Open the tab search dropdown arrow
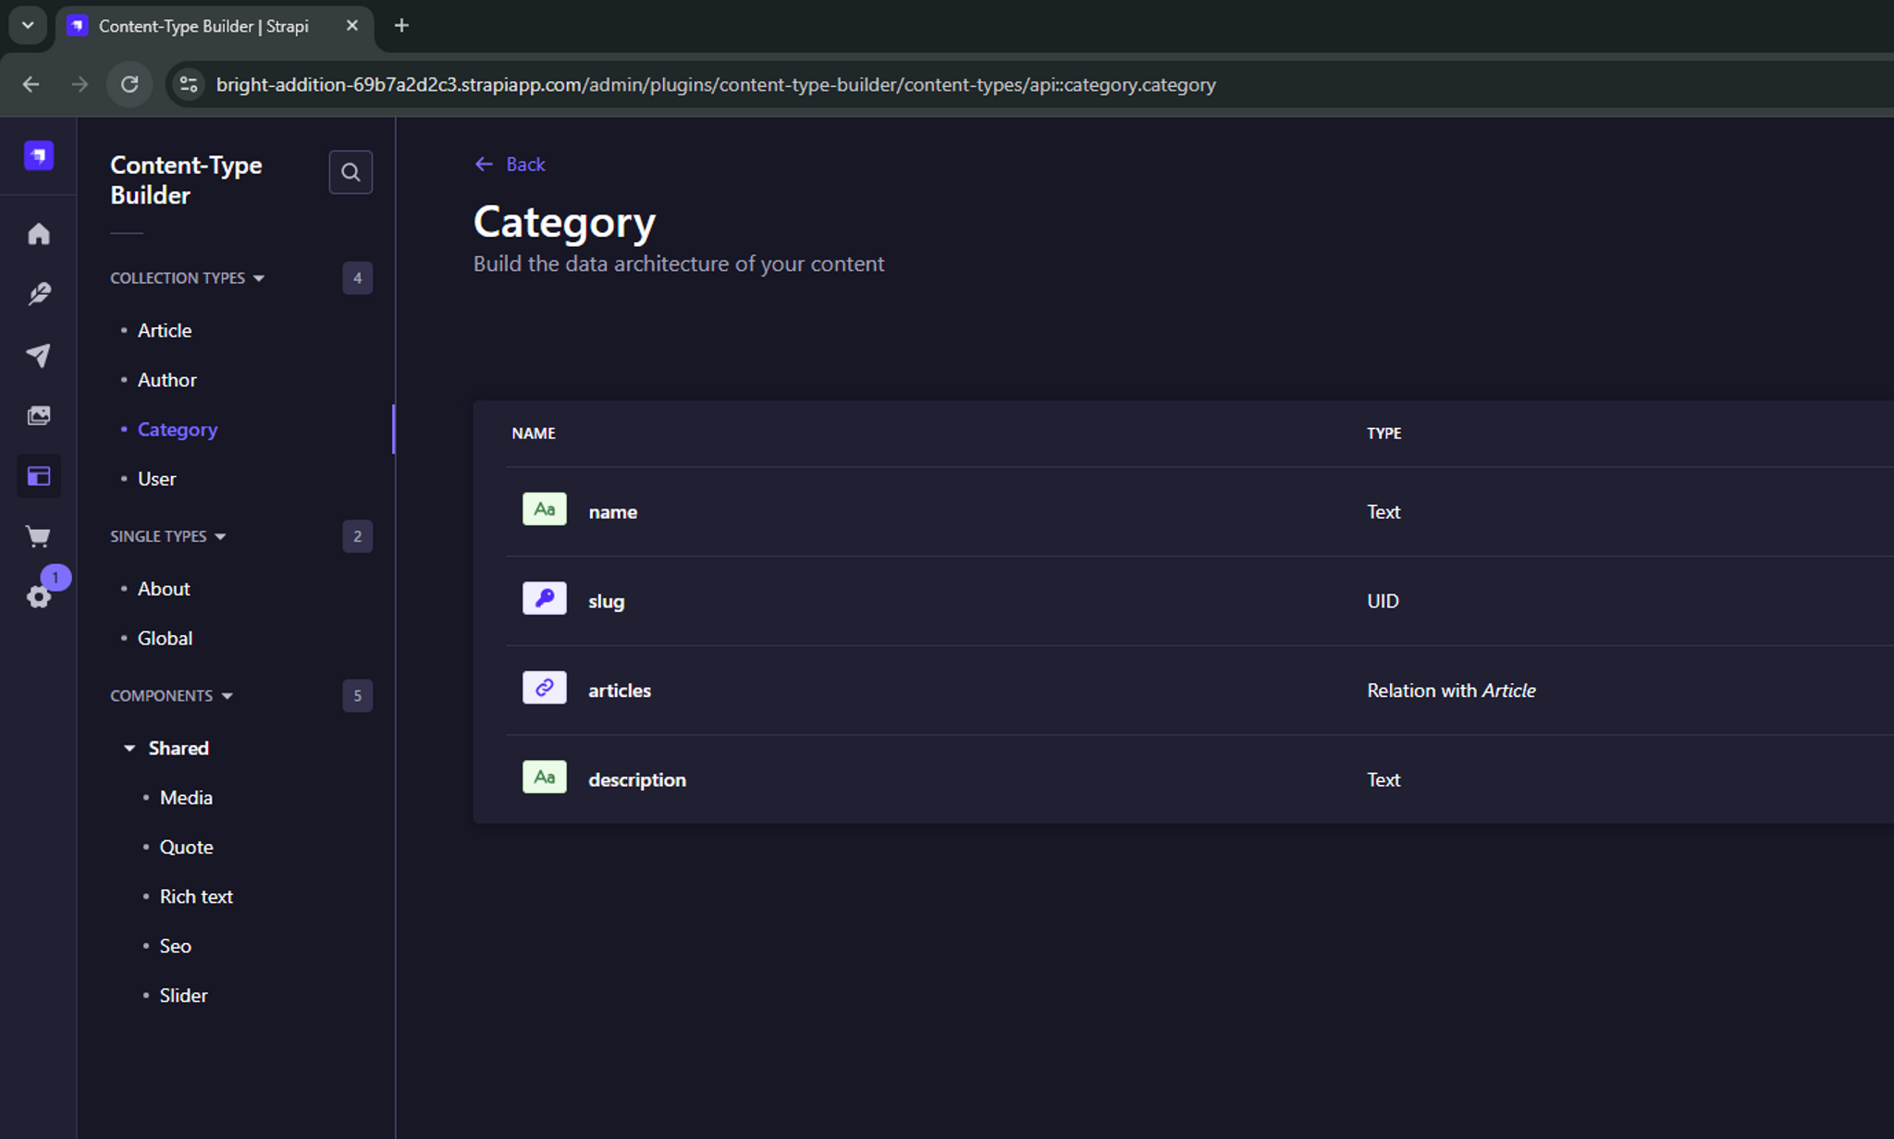1894x1139 pixels. point(28,26)
